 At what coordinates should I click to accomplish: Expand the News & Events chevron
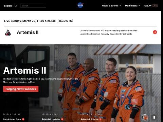tap(120, 6)
